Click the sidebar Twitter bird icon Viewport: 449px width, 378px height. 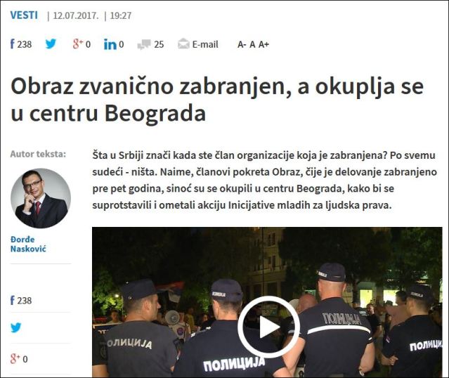[x=15, y=327]
